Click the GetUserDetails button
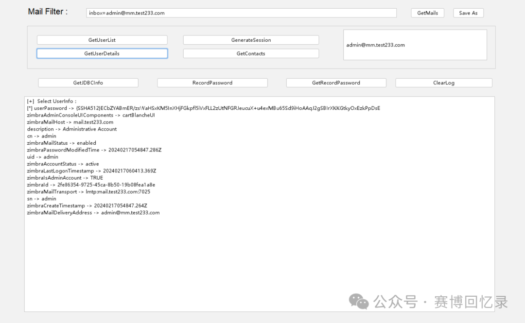This screenshot has height=323, width=525. click(x=102, y=53)
